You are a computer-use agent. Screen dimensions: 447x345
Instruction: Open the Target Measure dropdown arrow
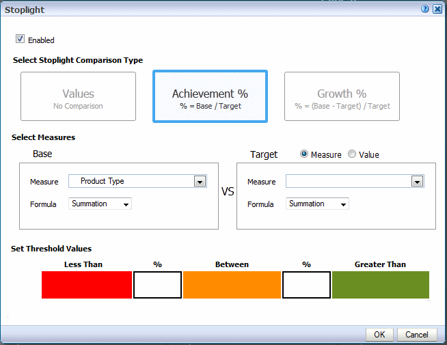pyautogui.click(x=417, y=181)
